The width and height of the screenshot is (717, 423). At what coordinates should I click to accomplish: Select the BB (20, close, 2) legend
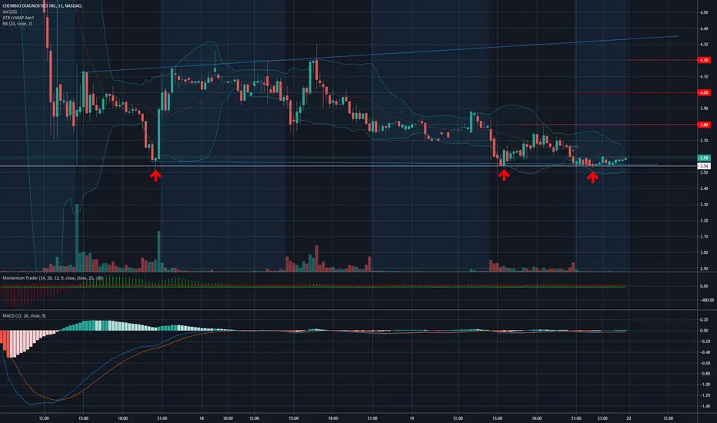(18, 23)
